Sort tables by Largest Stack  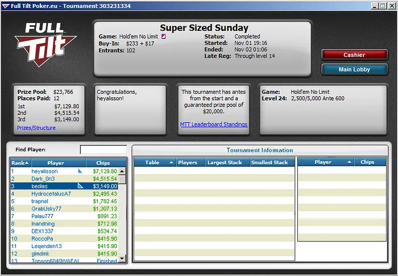pyautogui.click(x=225, y=162)
